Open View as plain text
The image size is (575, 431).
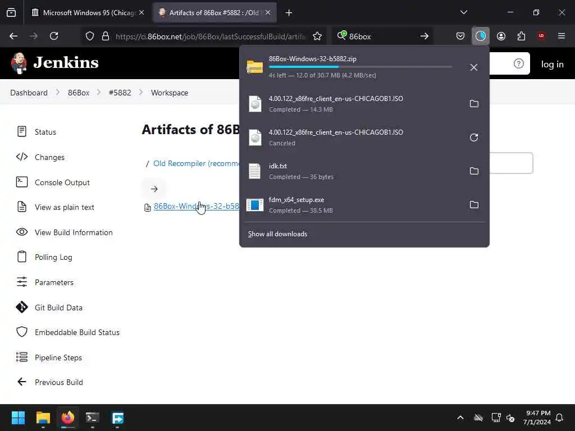(55, 207)
